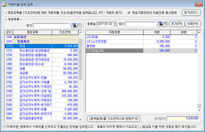Select 대손충당금-외상매출금 account row

(x=41, y=50)
